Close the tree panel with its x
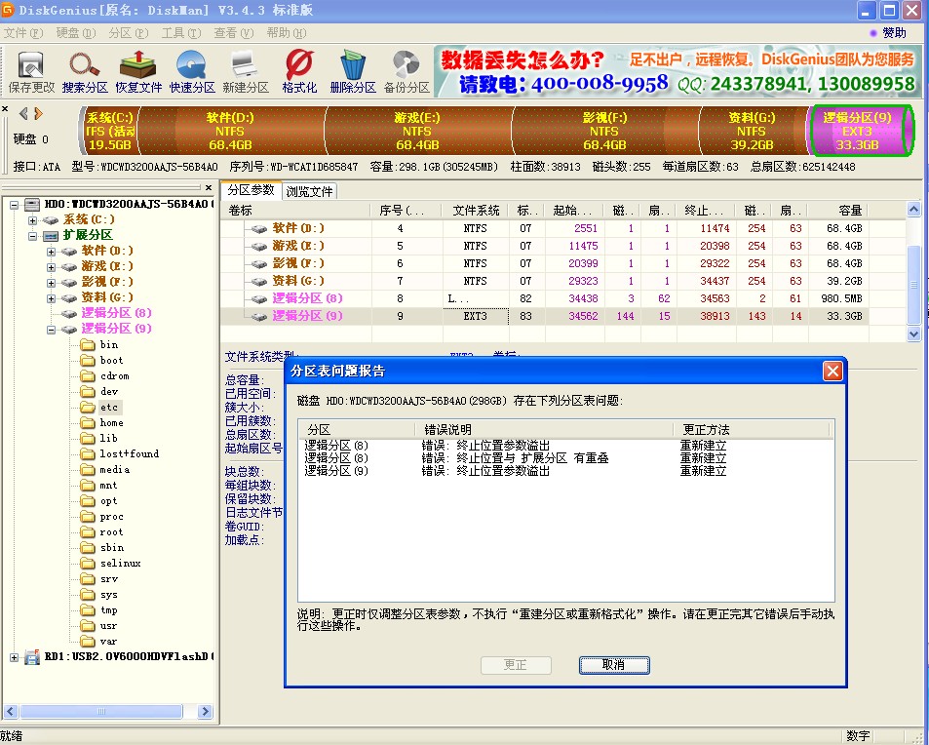The height and width of the screenshot is (745, 929). [x=209, y=187]
